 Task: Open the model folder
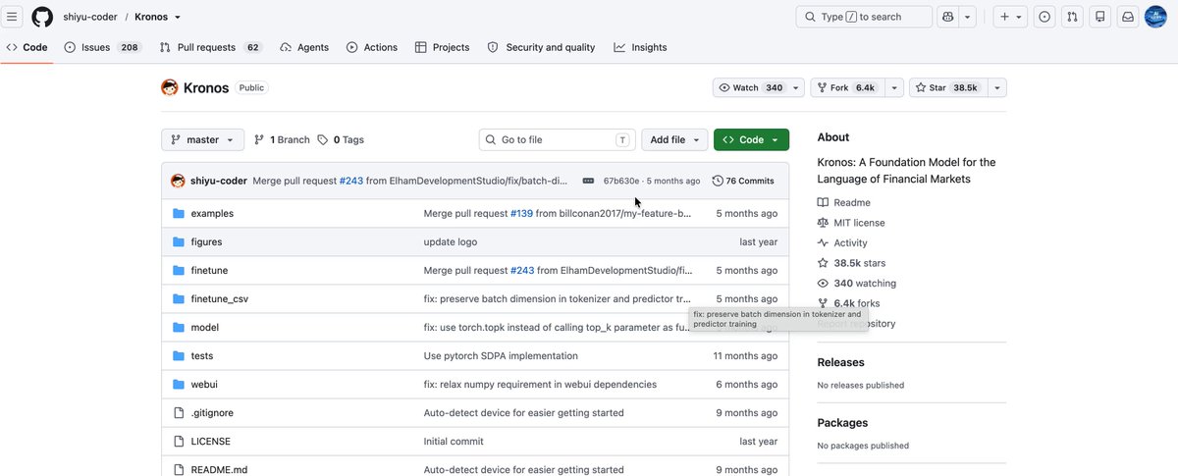[204, 327]
